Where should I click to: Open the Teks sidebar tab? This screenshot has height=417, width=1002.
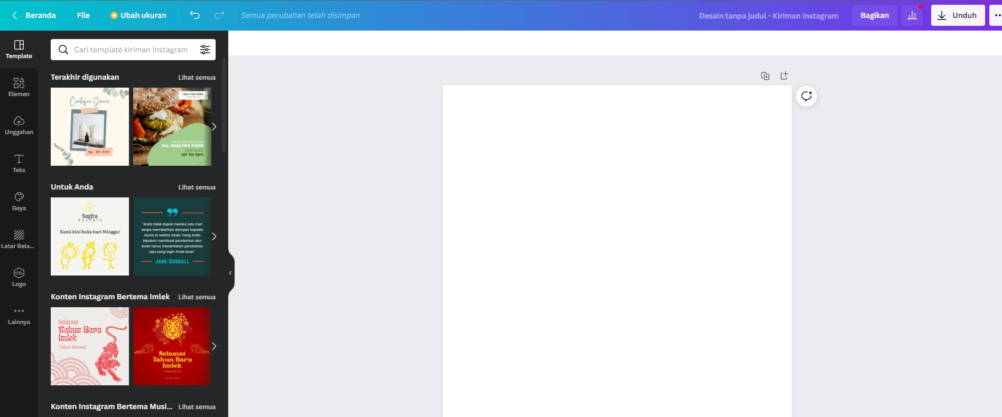point(19,164)
